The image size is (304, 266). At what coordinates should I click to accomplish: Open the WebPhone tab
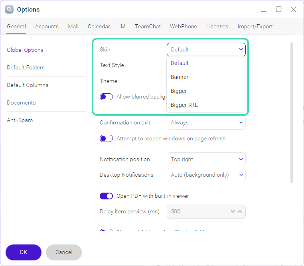point(184,26)
